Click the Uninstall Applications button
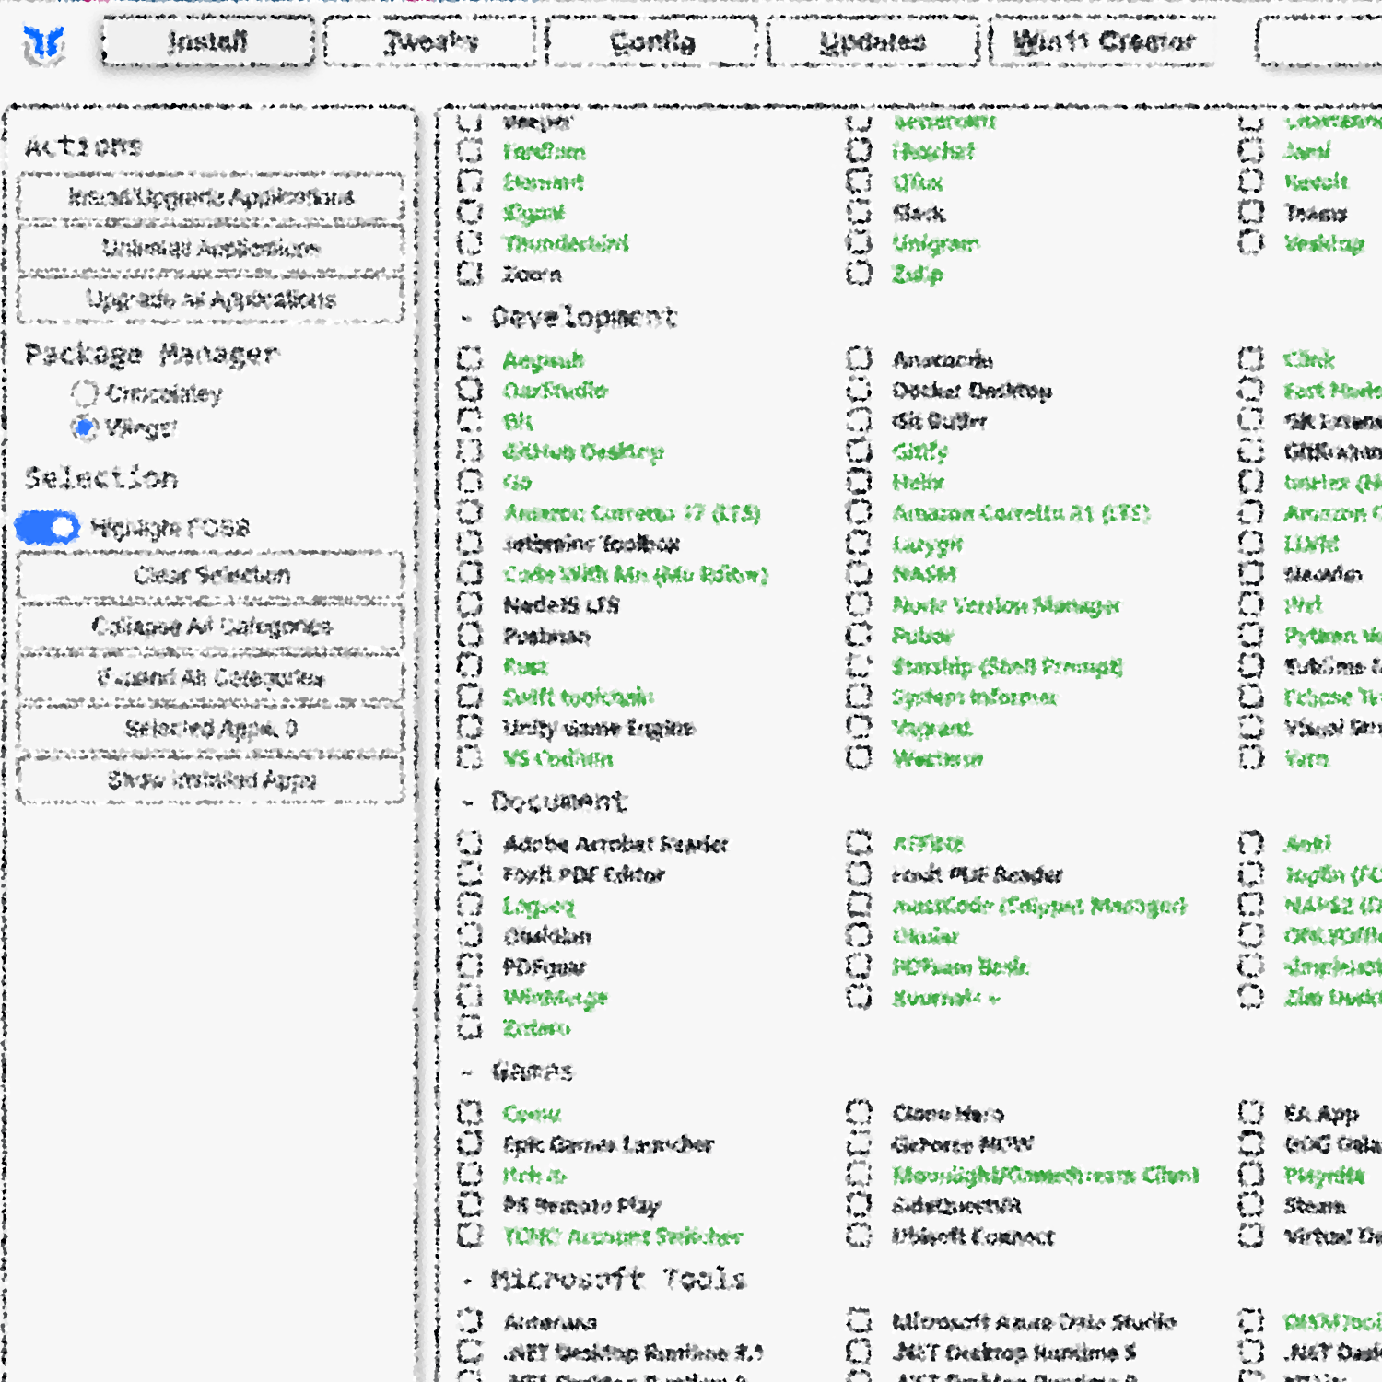The height and width of the screenshot is (1382, 1382). [x=211, y=248]
